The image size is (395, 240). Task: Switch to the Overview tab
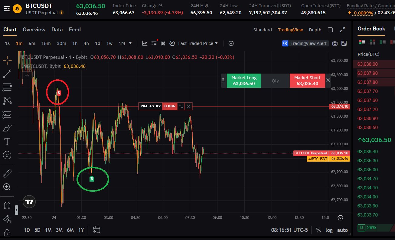(34, 30)
